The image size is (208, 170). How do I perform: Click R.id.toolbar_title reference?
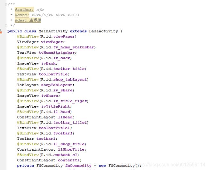(x=63, y=69)
